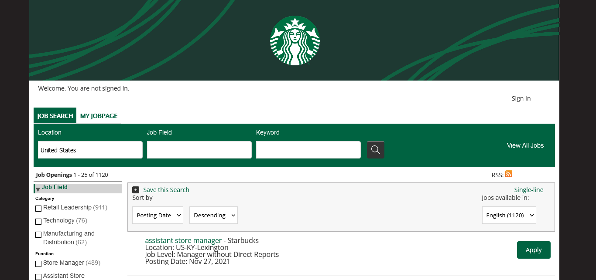Focus the Location field showing United States

90,150
